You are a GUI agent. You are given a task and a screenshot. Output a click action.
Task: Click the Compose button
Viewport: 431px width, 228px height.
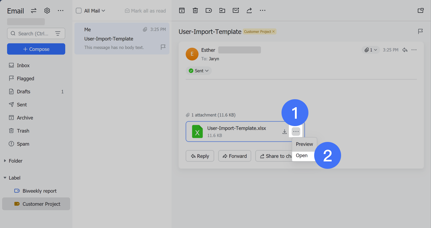(x=36, y=49)
